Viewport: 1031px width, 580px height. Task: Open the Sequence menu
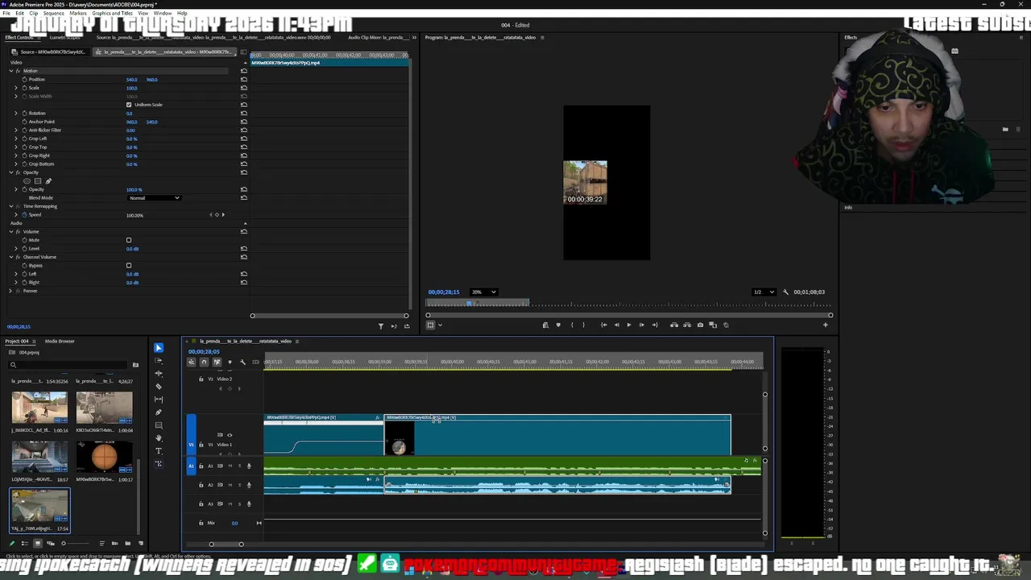click(53, 13)
